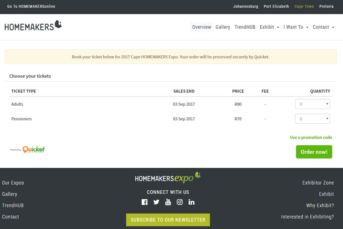Click the QUANTITY column header

320,91
